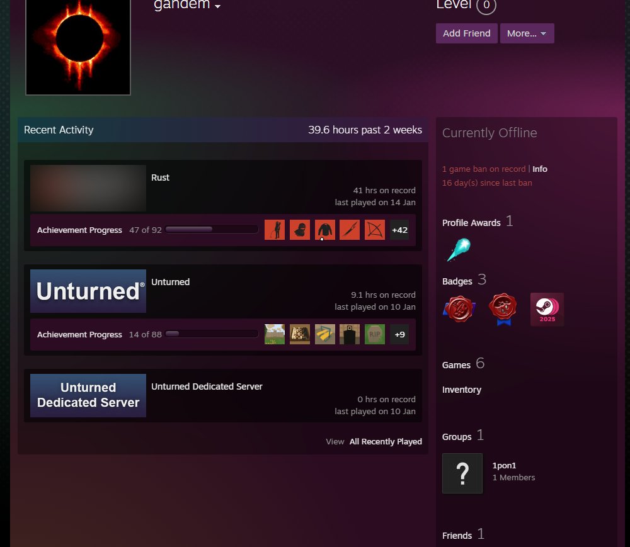Screen dimensions: 630x547
Task: Open the Groups section link
Action: (456, 437)
